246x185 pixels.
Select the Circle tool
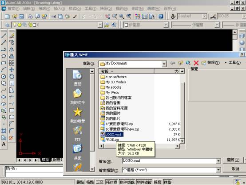(4, 77)
